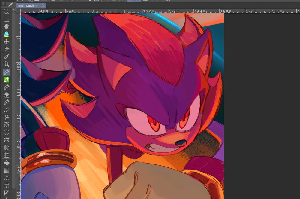This screenshot has width=300, height=199.
Task: Select the Fill paint bucket tool
Action: tap(6, 163)
